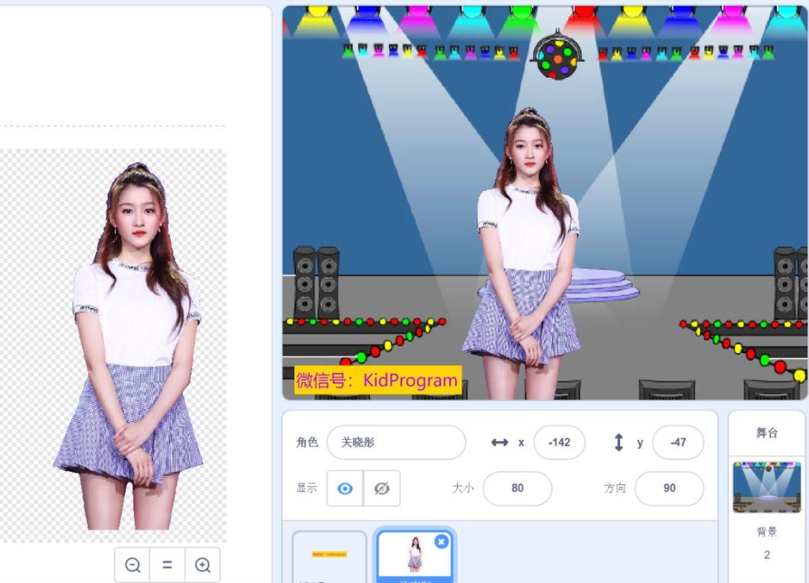The height and width of the screenshot is (583, 809).
Task: Click the horizontal x arrows icon
Action: coord(500,442)
